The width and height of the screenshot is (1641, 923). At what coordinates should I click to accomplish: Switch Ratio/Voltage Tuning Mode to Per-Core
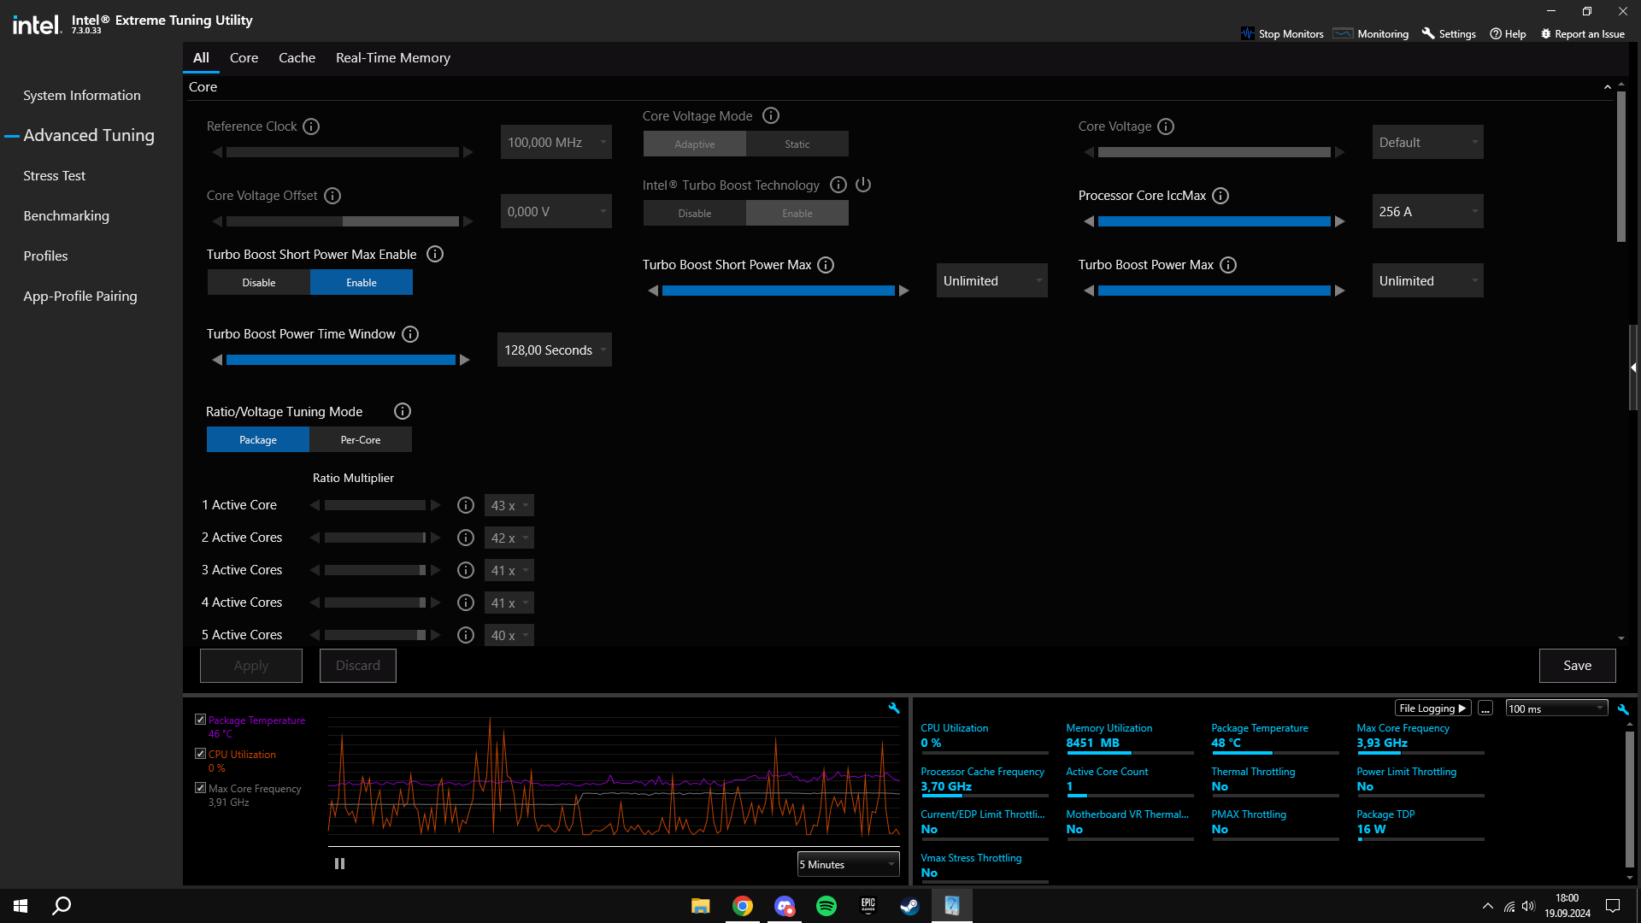tap(360, 440)
